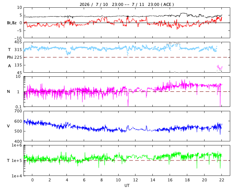The height and width of the screenshot is (188, 235).
Task: Click the 2 hour label on the UT axis
Action: point(50,180)
